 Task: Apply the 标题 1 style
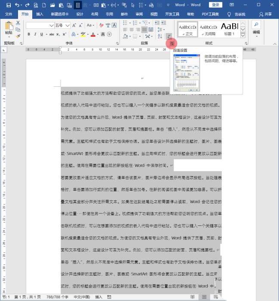230,29
